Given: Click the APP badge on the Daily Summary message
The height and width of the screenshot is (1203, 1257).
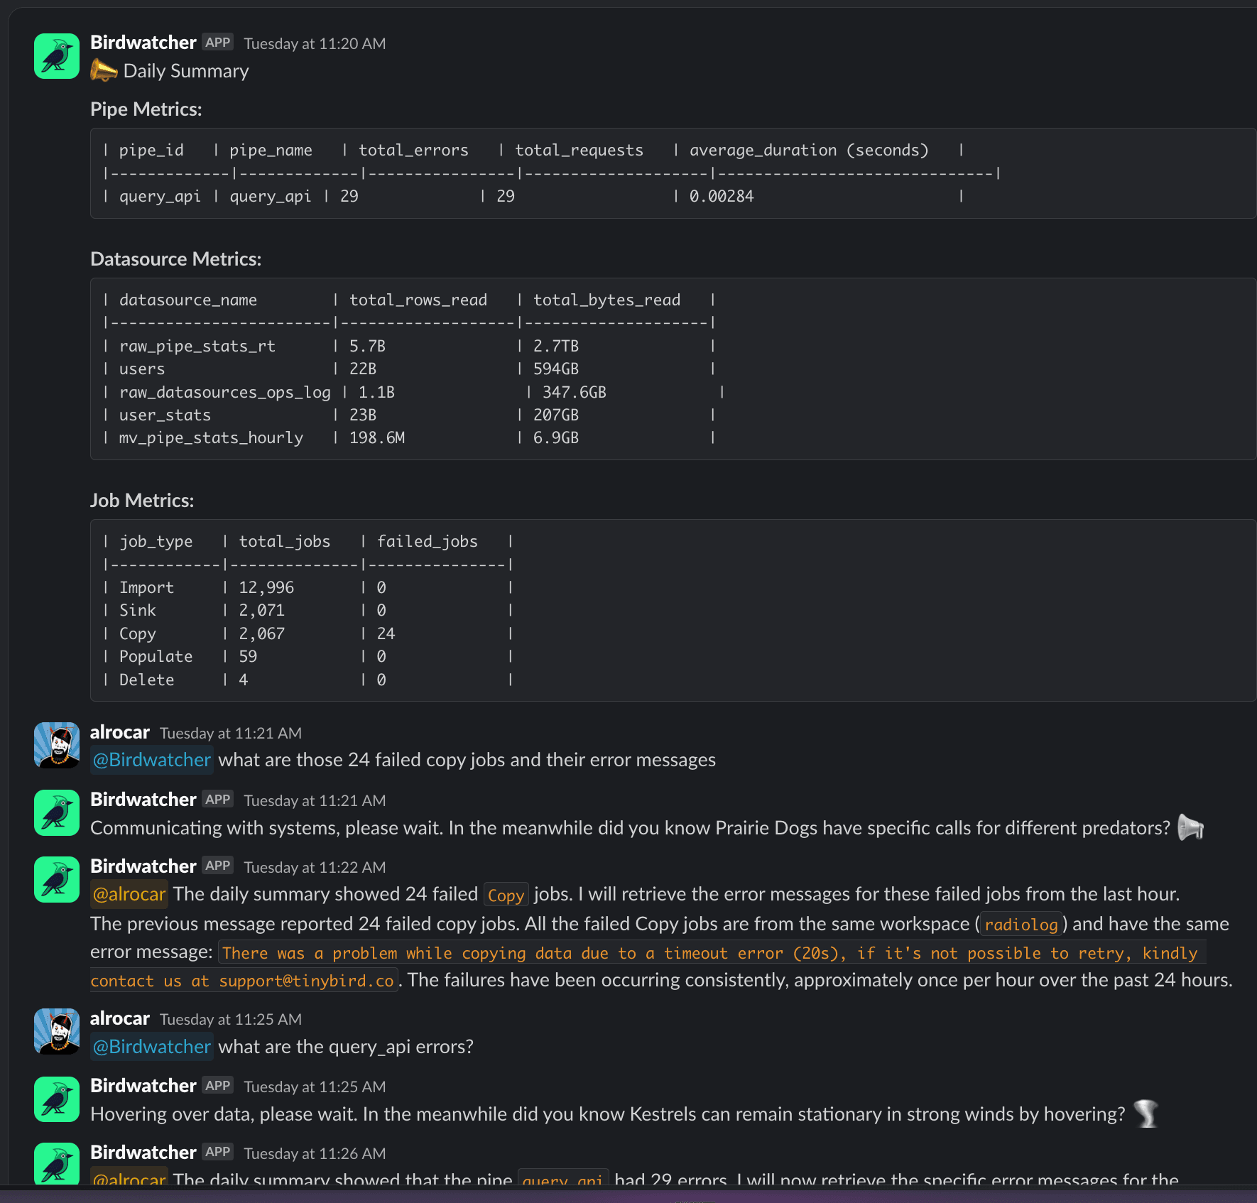Looking at the screenshot, I should pyautogui.click(x=217, y=43).
